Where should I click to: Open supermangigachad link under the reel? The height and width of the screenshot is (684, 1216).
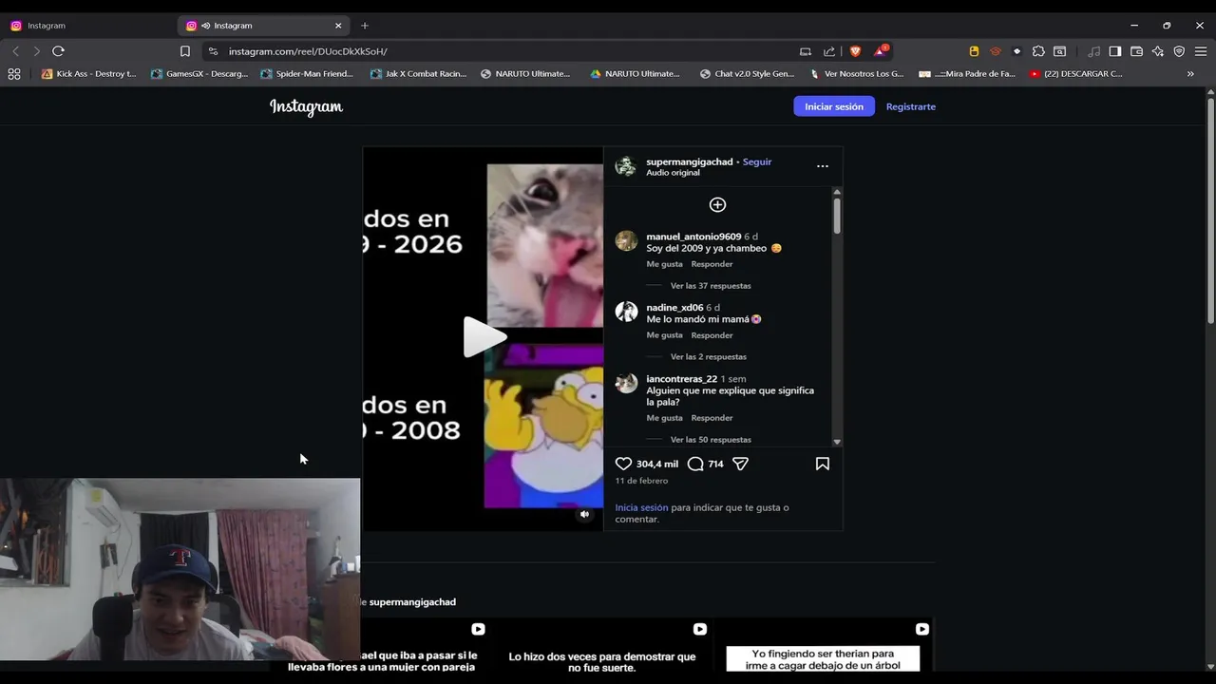[412, 602]
